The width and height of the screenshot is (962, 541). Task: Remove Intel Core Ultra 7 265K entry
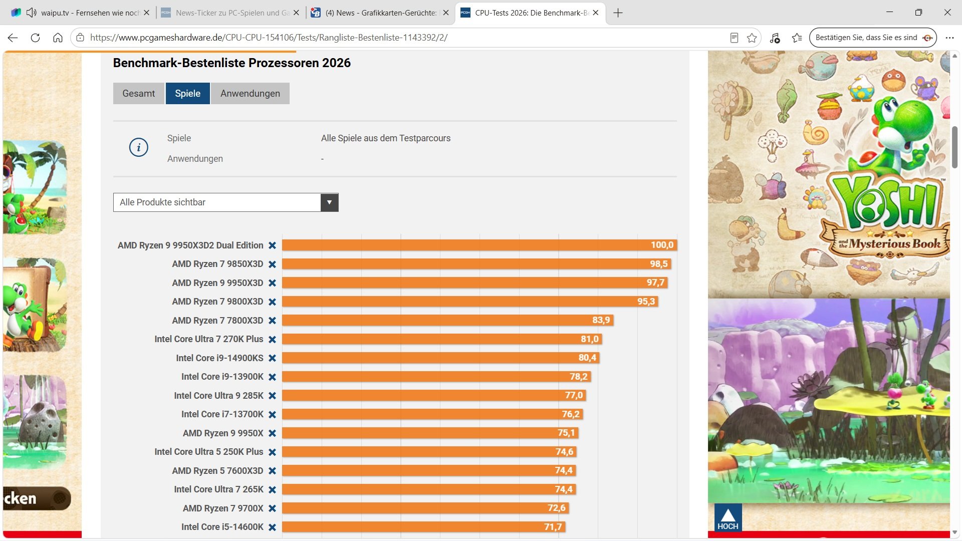pyautogui.click(x=272, y=489)
